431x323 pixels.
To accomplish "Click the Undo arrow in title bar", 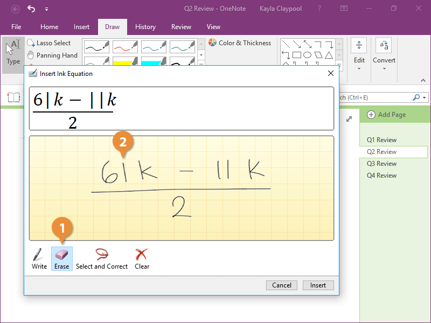I will tap(31, 9).
